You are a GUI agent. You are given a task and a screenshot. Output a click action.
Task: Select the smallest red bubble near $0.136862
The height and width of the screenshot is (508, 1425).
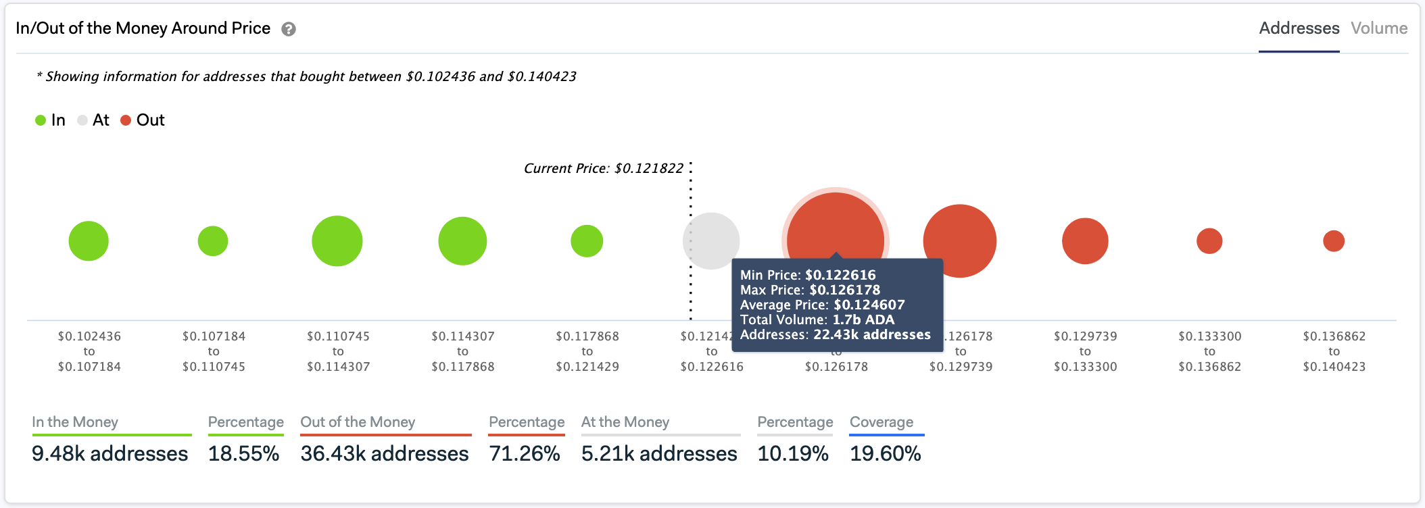[x=1335, y=240]
